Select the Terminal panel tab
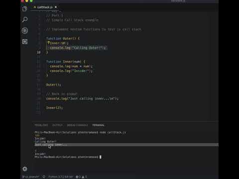Image resolution: width=239 pixels, height=179 pixels. pos(99,125)
